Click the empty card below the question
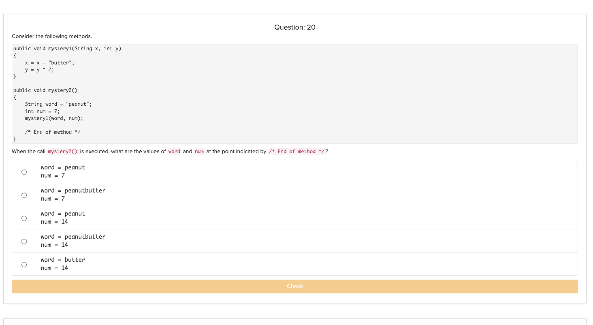Screen dimensions: 593x325 pos(294,321)
